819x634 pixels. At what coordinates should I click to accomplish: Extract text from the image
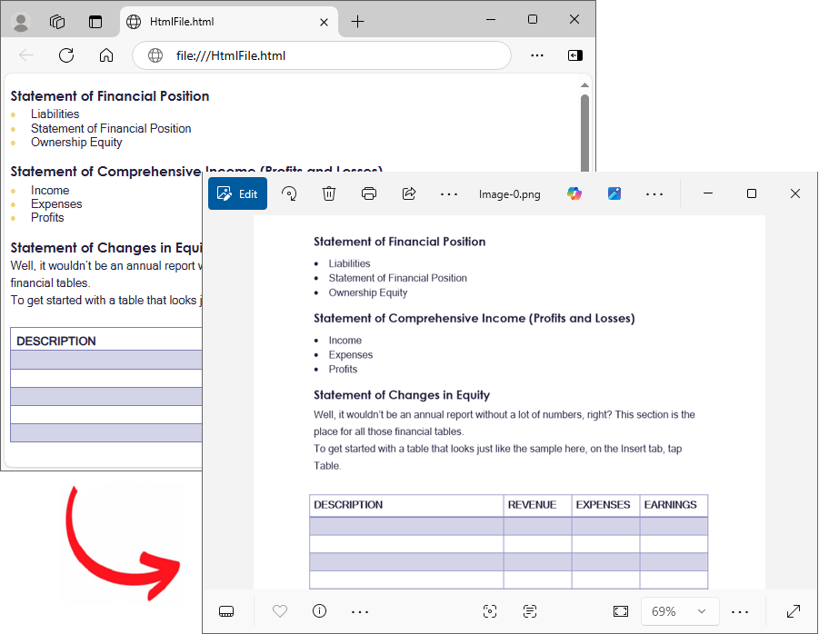530,611
